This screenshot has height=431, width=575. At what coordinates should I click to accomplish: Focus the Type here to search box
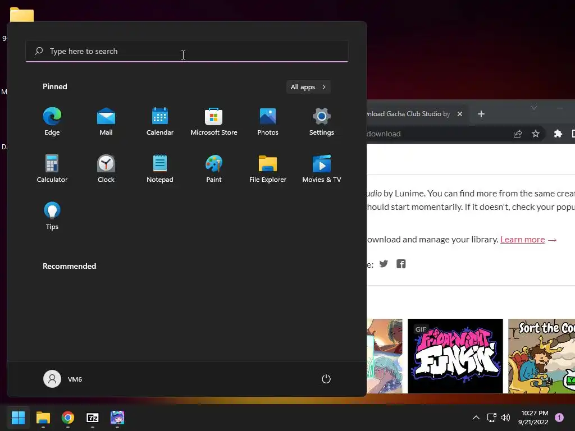coord(187,51)
